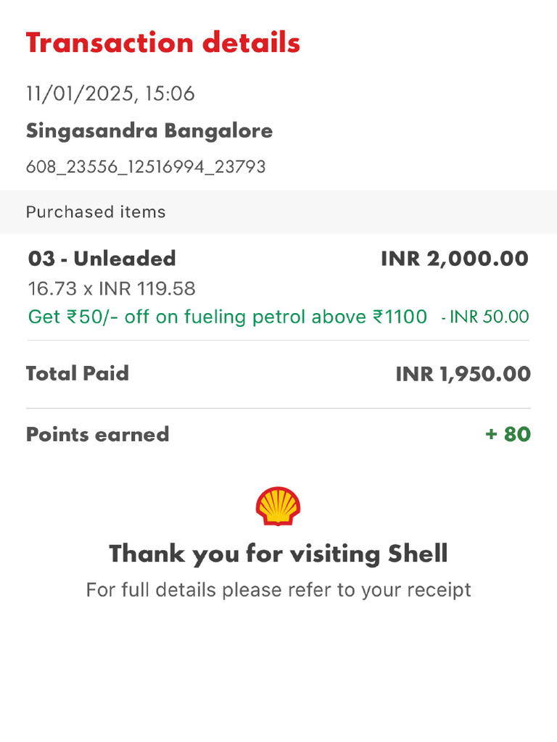557x742 pixels.
Task: Tap the Singasandra Bangalore station name
Action: tap(149, 131)
